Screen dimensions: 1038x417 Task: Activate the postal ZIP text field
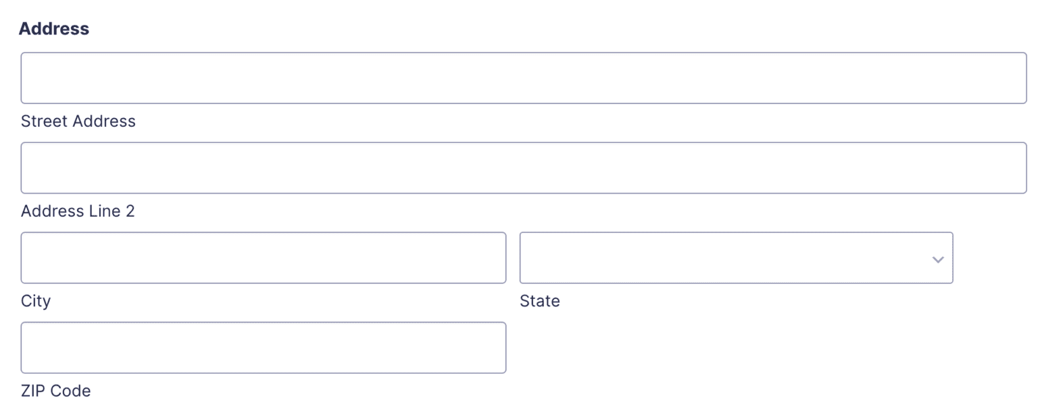(263, 347)
